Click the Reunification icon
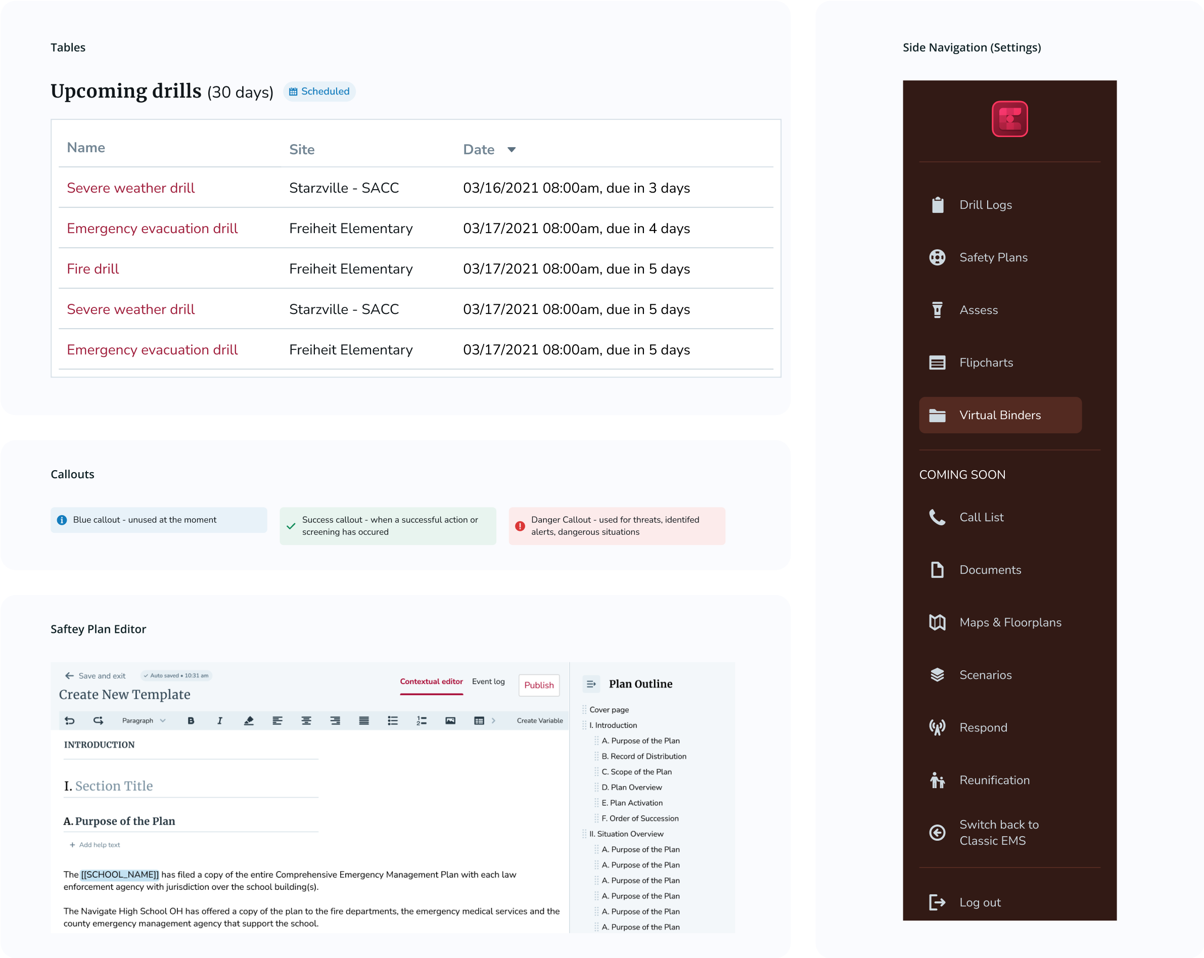Image resolution: width=1204 pixels, height=958 pixels. coord(937,780)
